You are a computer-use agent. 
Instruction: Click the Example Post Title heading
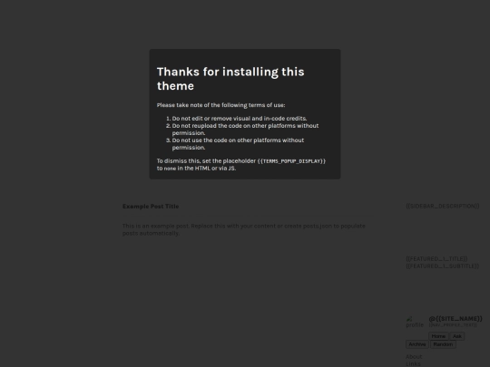[x=151, y=207]
